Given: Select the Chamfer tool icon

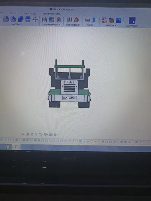Looking at the screenshot, I should click(x=13, y=19).
